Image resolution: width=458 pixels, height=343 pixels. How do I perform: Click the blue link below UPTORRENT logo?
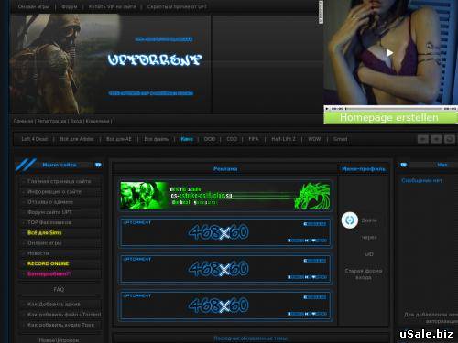151,93
